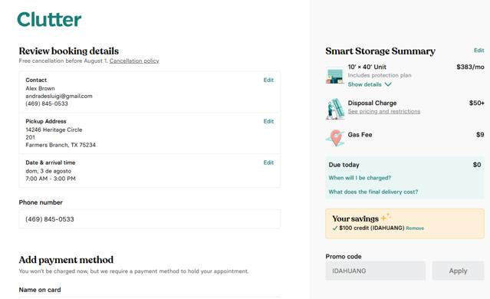This screenshot has height=299, width=490.
Task: Click Includes protection plan text
Action: [380, 75]
